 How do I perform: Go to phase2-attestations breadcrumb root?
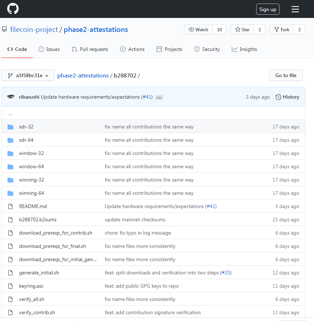(83, 76)
